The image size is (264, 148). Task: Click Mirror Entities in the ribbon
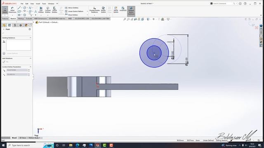tap(72, 8)
